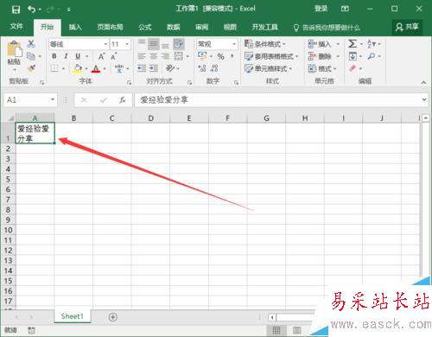Align the text to the left
This screenshot has height=337, width=432.
point(142,56)
